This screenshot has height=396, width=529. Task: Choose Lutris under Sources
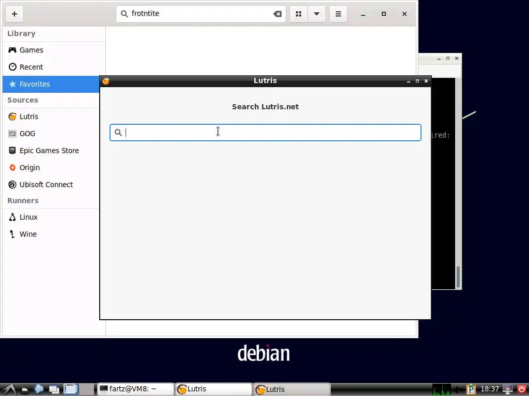point(51,117)
